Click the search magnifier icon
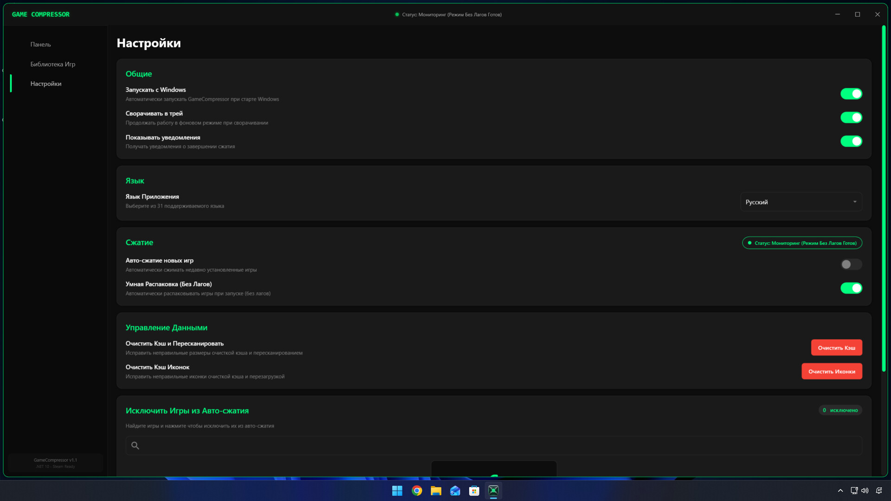The width and height of the screenshot is (891, 501). pos(135,445)
